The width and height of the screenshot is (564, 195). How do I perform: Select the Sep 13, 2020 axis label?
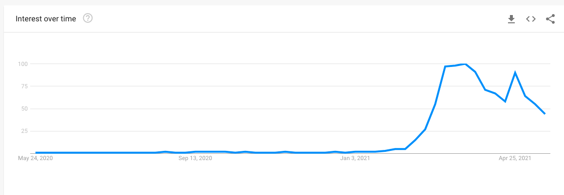click(x=195, y=158)
